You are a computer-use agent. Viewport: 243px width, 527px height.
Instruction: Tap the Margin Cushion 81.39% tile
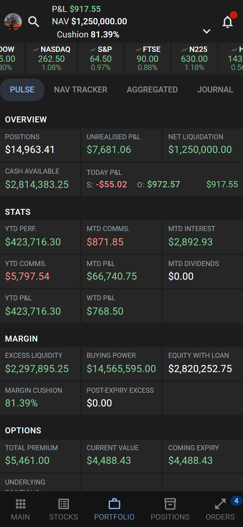(40, 398)
